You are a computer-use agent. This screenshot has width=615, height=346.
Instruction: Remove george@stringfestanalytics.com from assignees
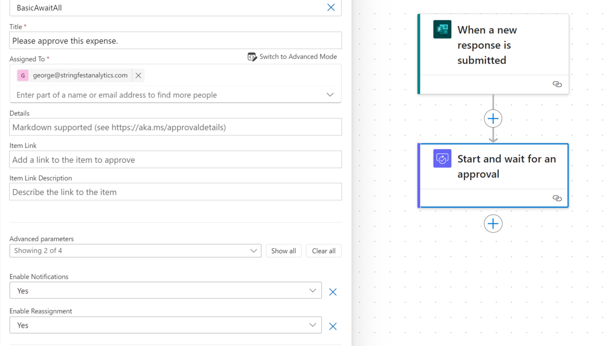(x=138, y=75)
